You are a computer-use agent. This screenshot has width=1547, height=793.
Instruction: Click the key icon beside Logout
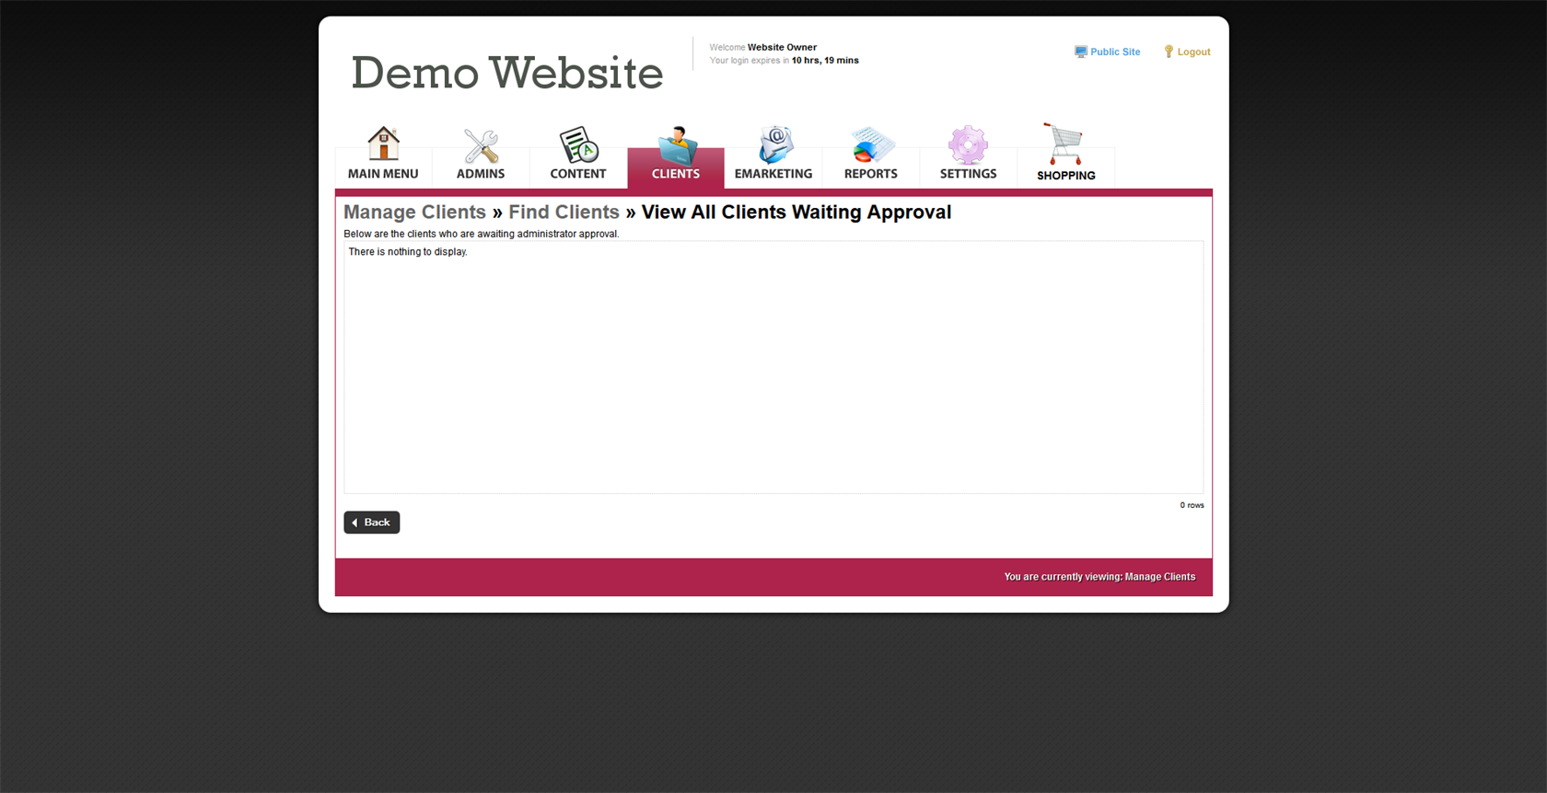pos(1169,52)
